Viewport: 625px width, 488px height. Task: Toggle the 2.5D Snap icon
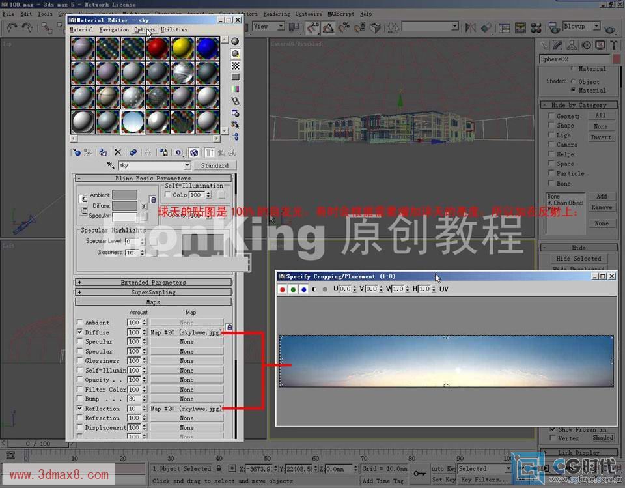pos(313,27)
